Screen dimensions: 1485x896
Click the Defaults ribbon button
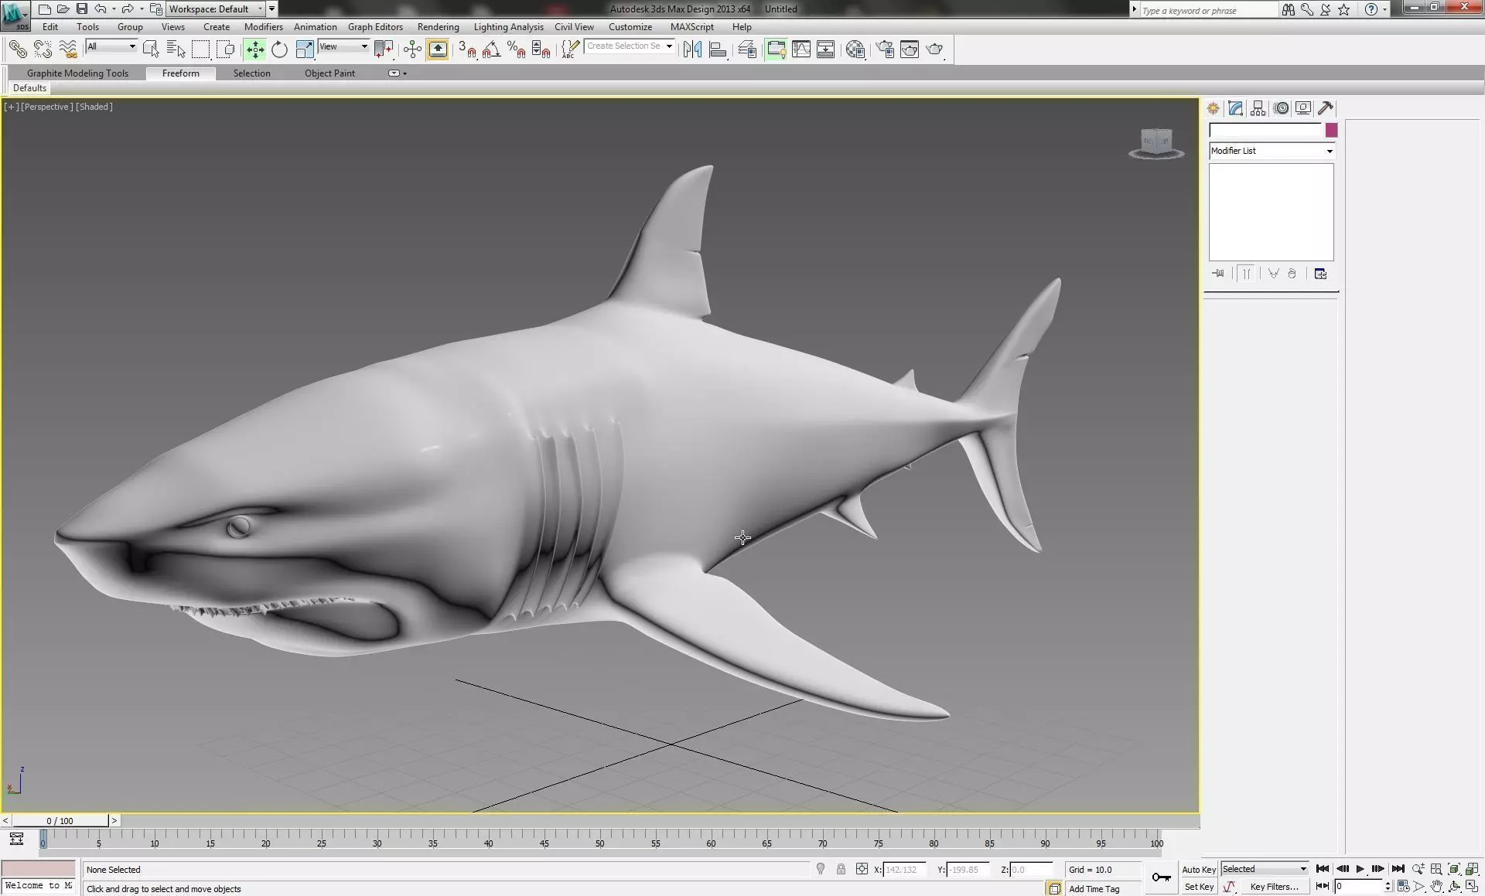coord(29,88)
